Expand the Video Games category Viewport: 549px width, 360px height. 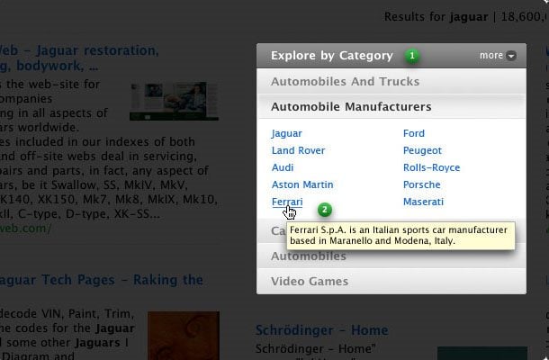pos(391,281)
